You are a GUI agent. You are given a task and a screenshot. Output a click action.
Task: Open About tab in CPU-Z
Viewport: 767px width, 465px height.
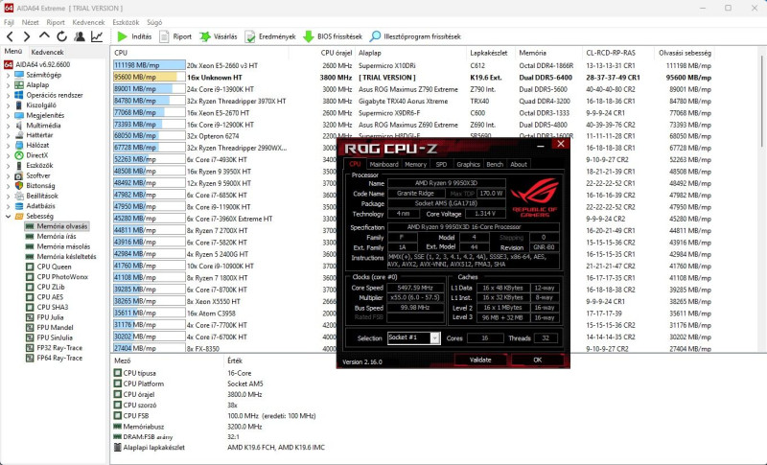click(519, 164)
